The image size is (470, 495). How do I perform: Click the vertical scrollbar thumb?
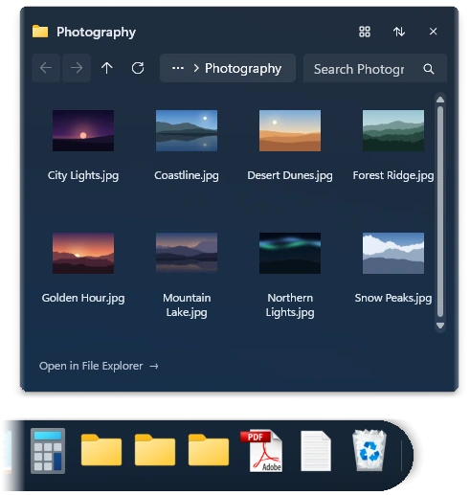click(x=440, y=212)
